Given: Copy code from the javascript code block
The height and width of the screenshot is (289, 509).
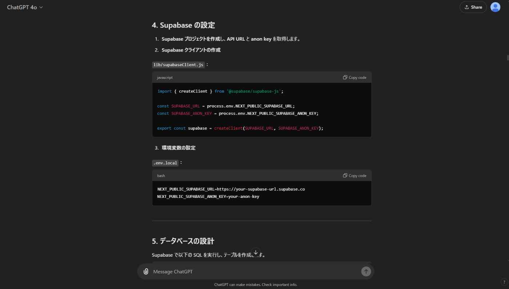Looking at the screenshot, I should coord(354,77).
